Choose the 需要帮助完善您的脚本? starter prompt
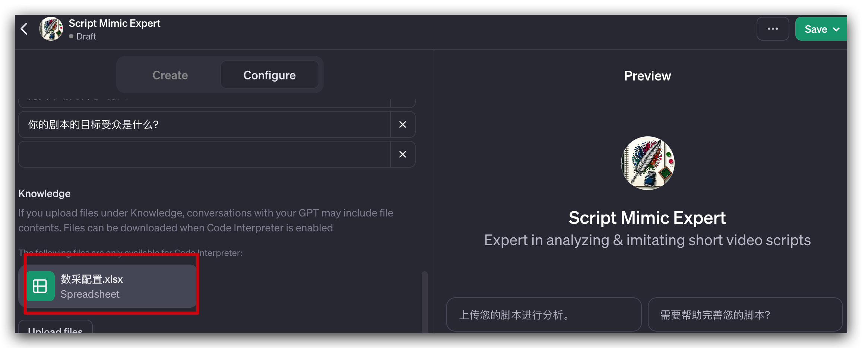 coord(745,314)
